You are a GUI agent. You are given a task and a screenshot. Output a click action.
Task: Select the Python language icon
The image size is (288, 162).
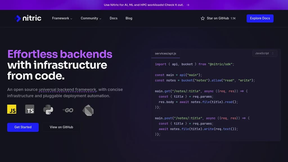[x=48, y=109]
